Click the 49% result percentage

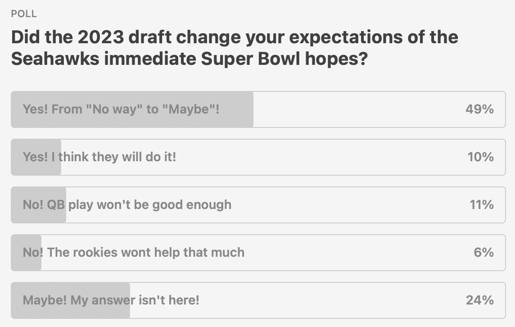tap(479, 109)
